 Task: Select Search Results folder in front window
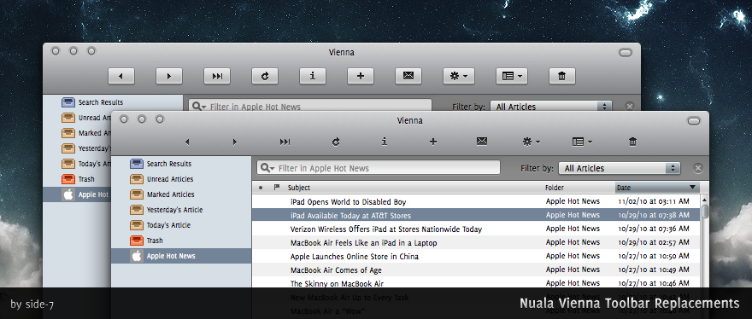click(x=181, y=164)
